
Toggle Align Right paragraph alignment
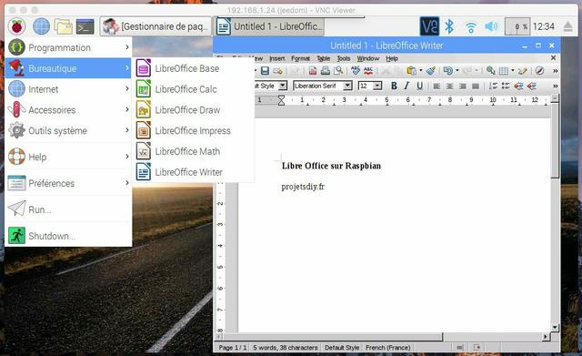pos(463,86)
